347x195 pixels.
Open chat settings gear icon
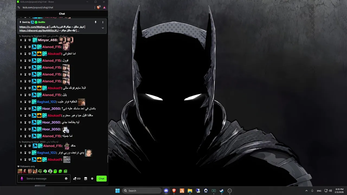92,178
